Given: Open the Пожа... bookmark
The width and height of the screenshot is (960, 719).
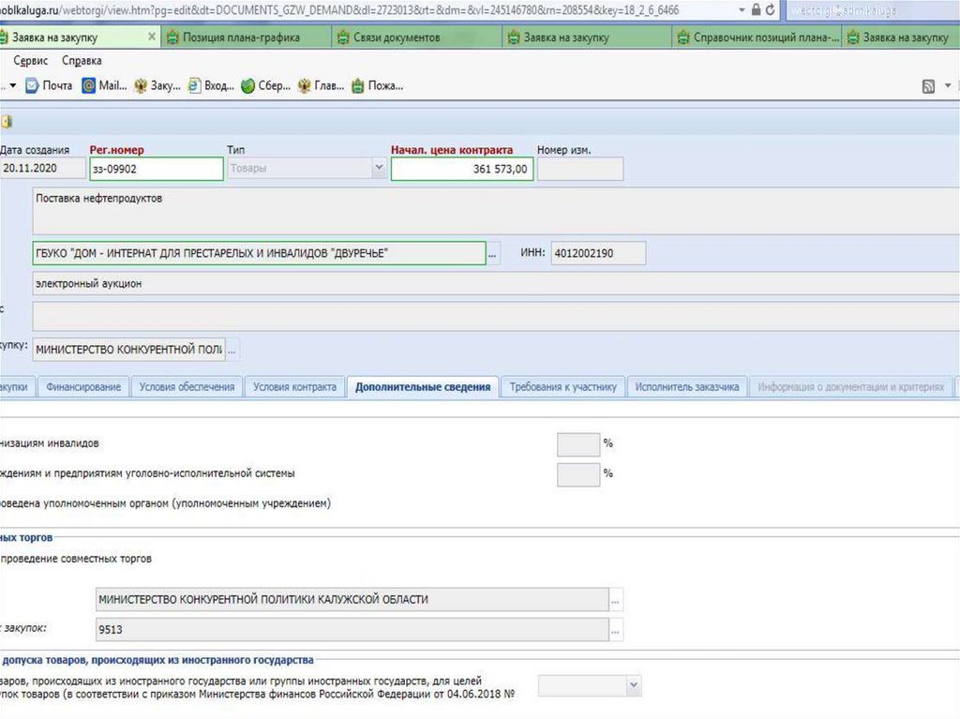Looking at the screenshot, I should (377, 86).
